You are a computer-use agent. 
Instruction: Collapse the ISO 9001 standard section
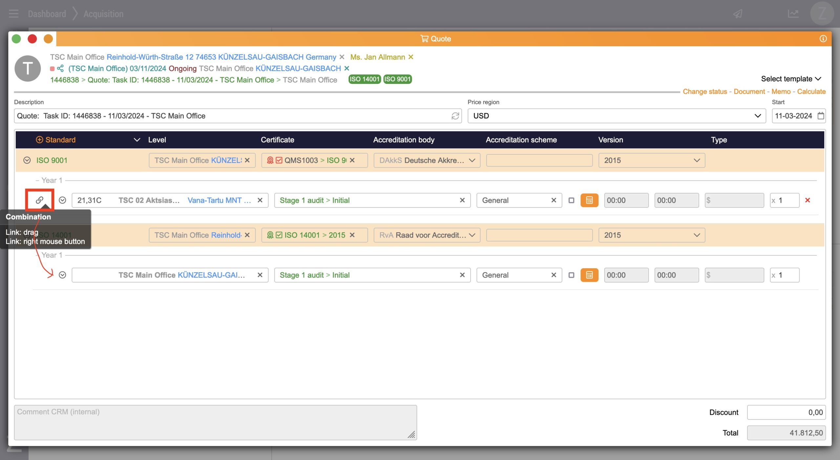pos(27,160)
